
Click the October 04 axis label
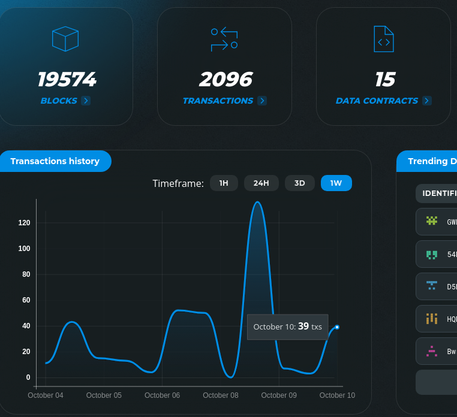[x=46, y=395]
